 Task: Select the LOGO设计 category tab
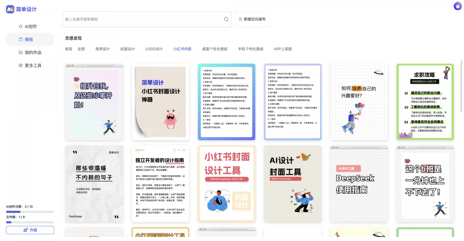(154, 49)
